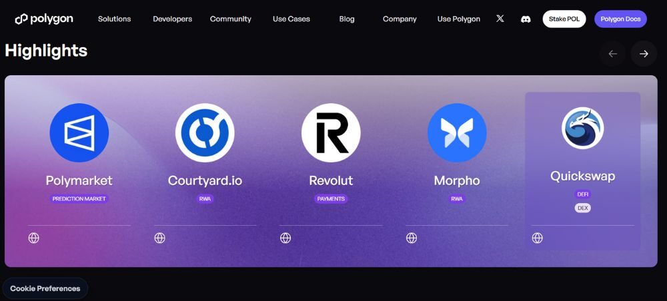Open the Discord icon link
Screen dimensions: 667x301
[526, 19]
